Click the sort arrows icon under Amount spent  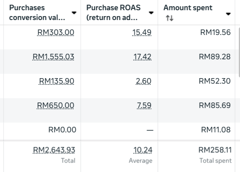tap(169, 18)
